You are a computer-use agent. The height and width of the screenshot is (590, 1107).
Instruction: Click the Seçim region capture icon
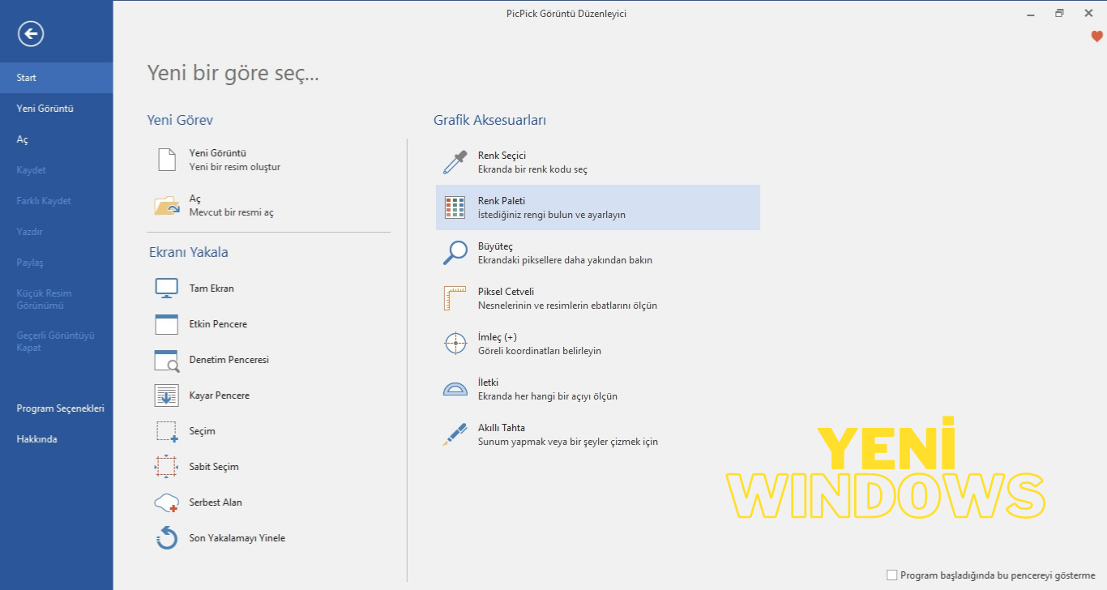click(166, 431)
